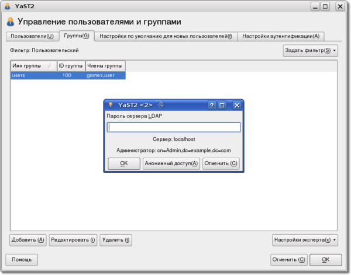Image resolution: width=351 pixels, height=275 pixels.
Task: Click the user icon beside the page heading
Action: point(10,22)
